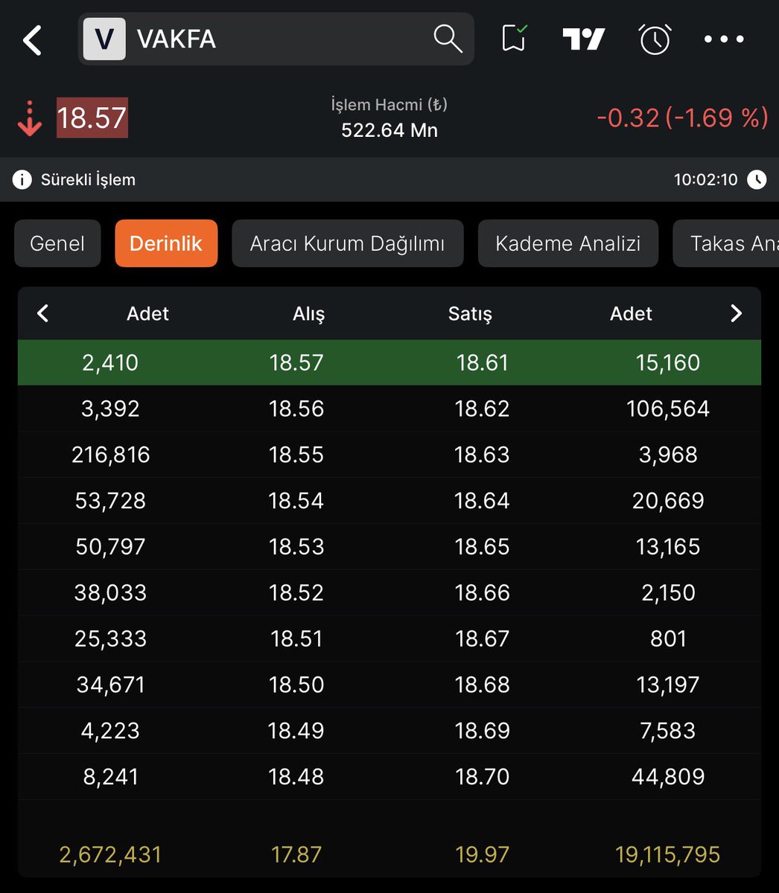Open the search magnifier icon
779x893 pixels.
(448, 38)
